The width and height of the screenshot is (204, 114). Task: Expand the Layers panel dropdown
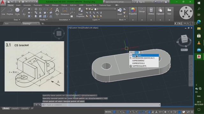click(96, 20)
